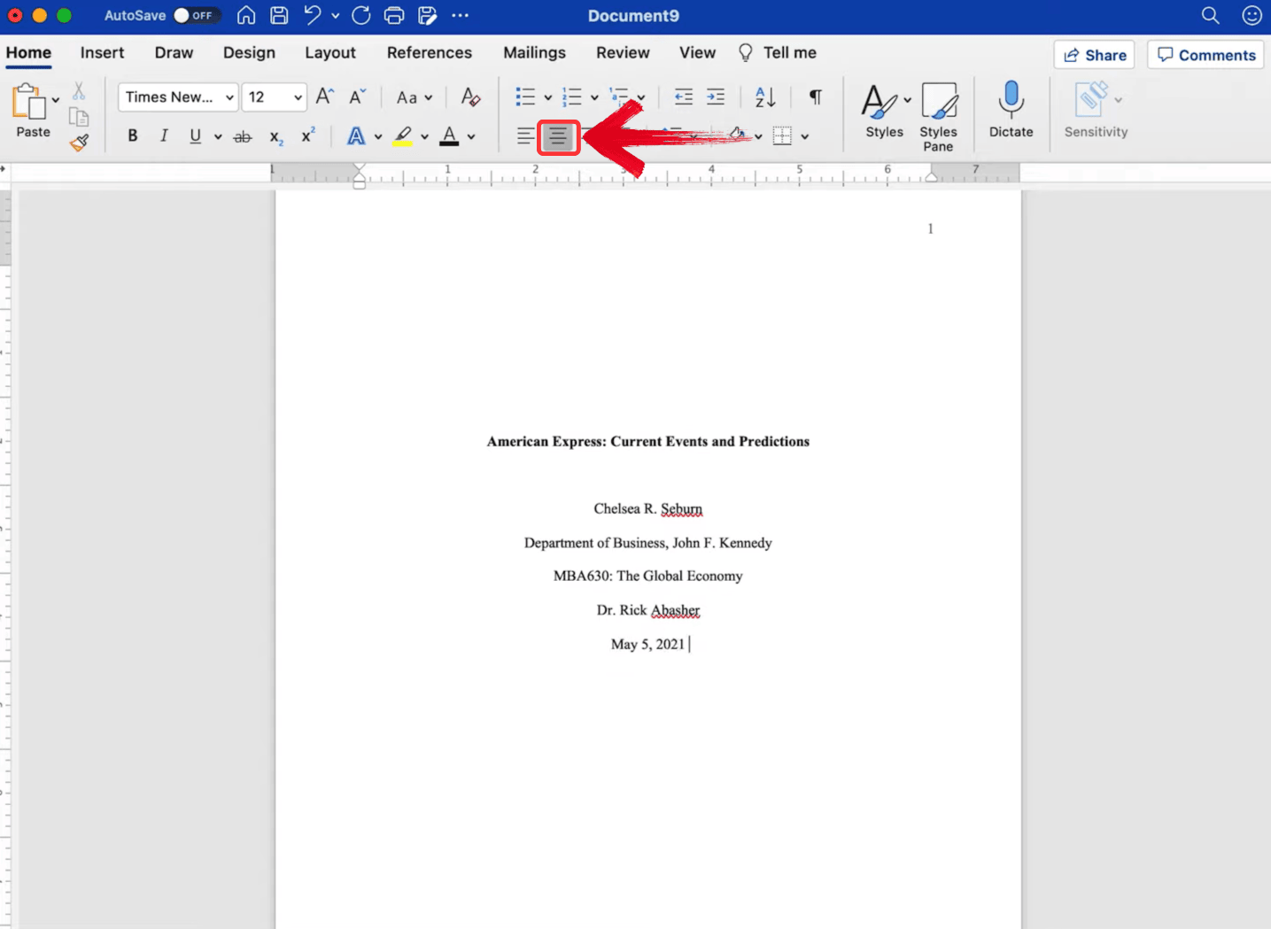Screen dimensions: 1271x929
Task: Toggle the AutoSave switch on
Action: (196, 15)
